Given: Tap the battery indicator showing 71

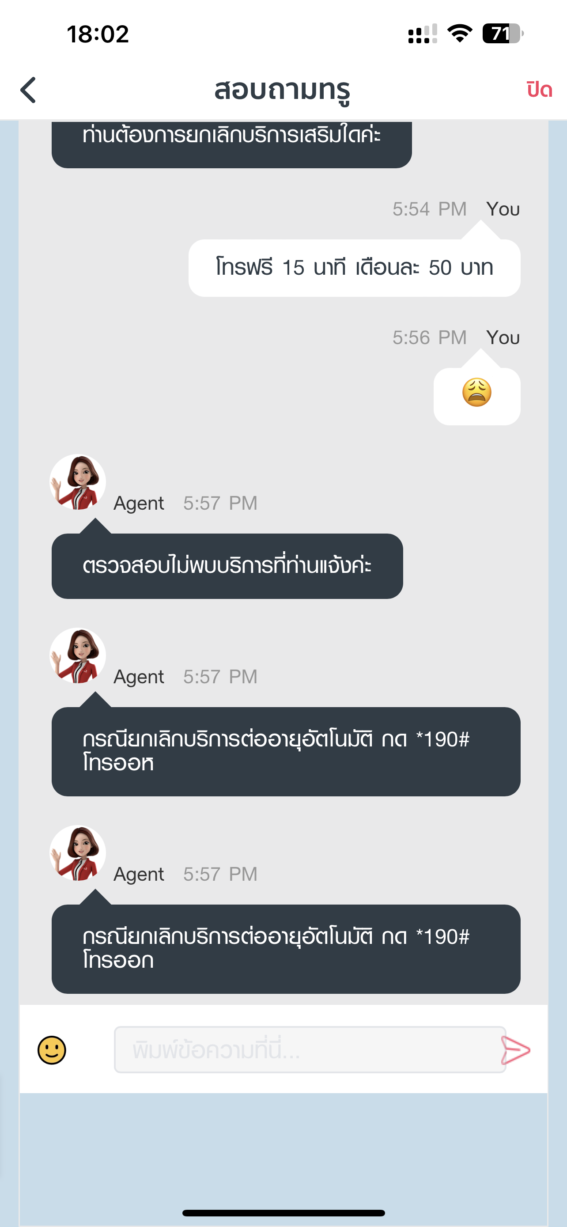Looking at the screenshot, I should coord(503,33).
